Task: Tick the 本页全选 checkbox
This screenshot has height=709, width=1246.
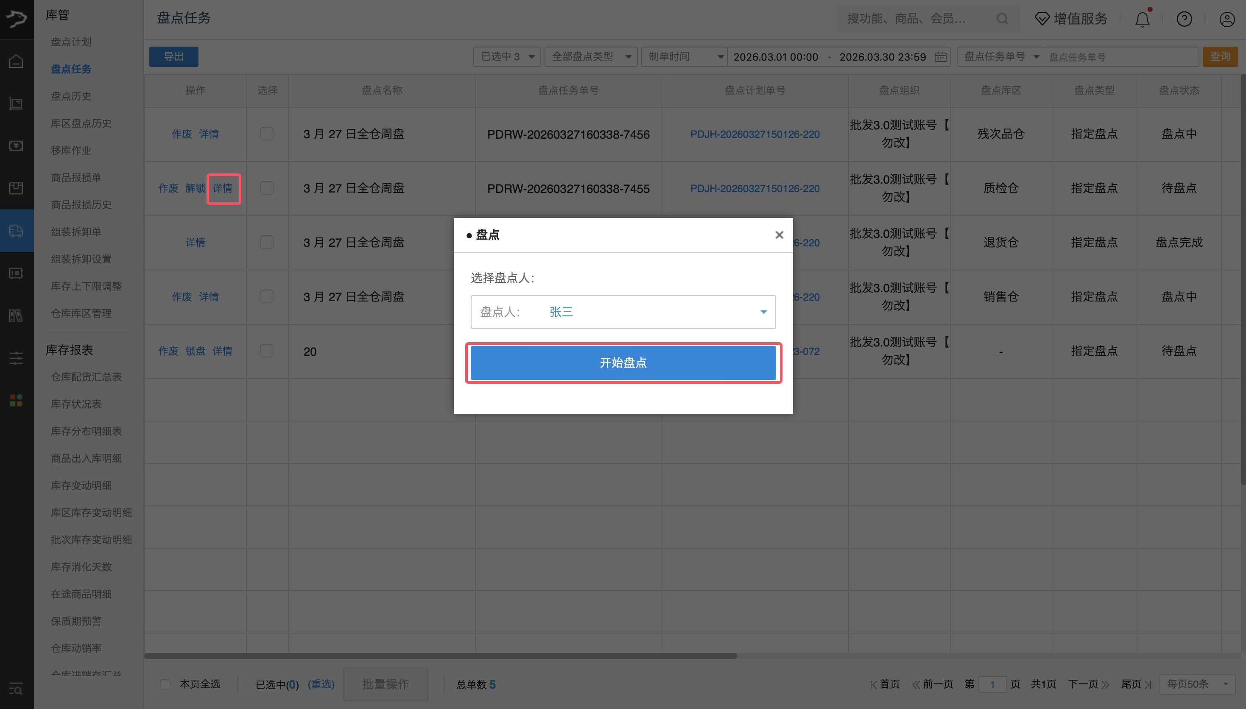Action: click(x=165, y=684)
